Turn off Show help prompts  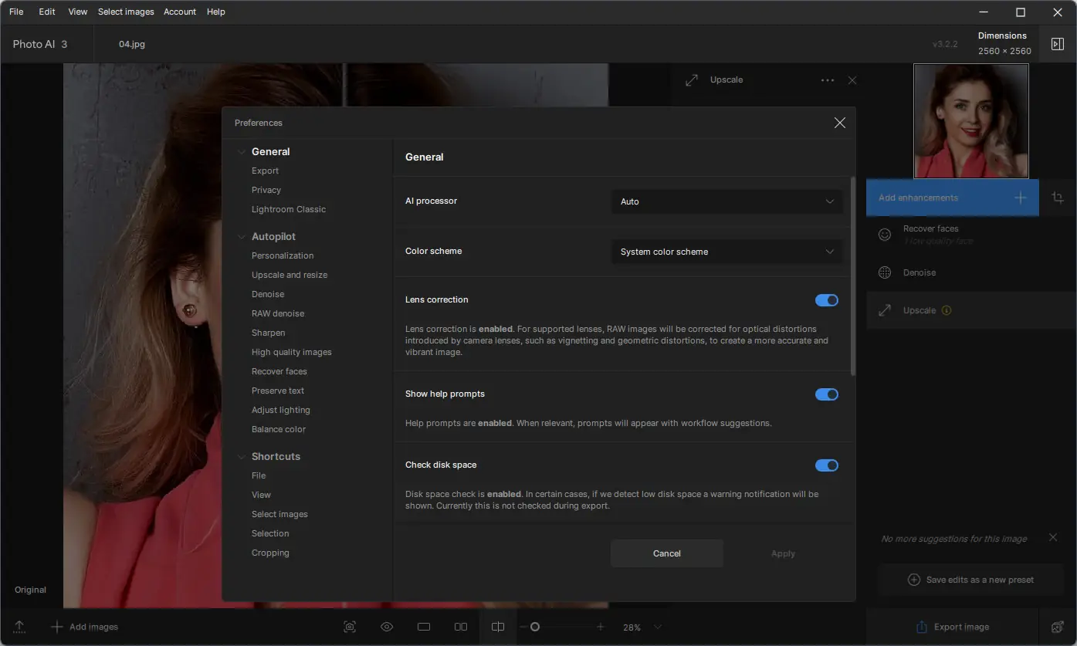tap(826, 394)
